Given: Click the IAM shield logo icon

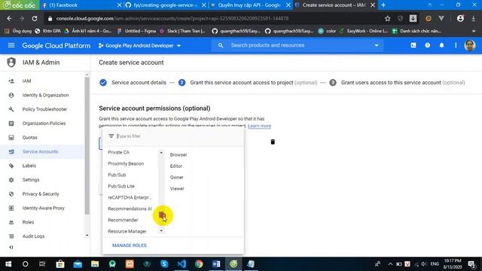Looking at the screenshot, I should (11, 62).
